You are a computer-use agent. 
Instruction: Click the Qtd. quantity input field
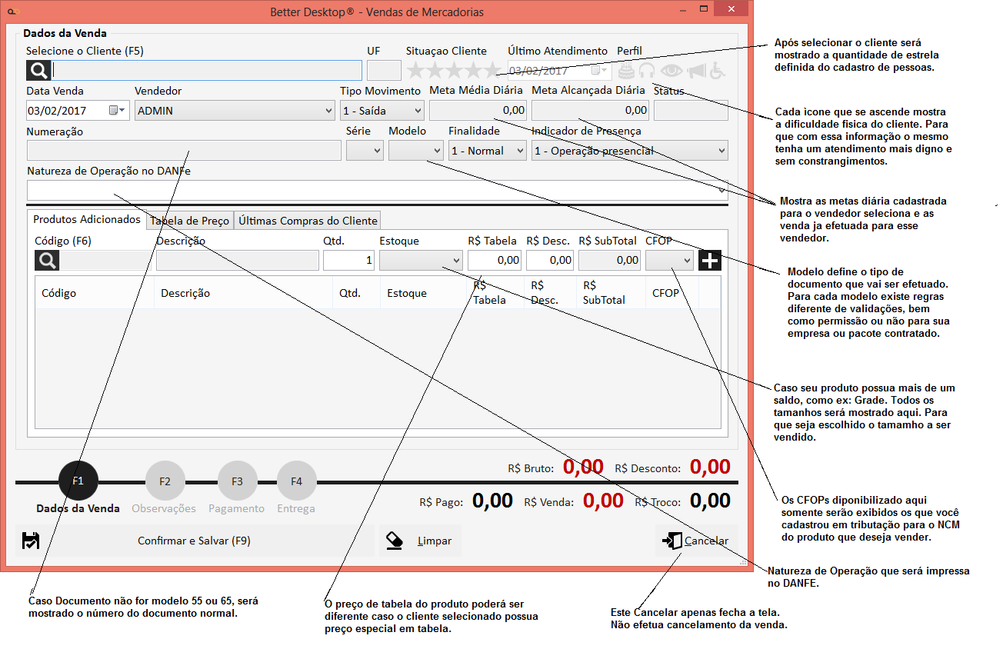(348, 261)
